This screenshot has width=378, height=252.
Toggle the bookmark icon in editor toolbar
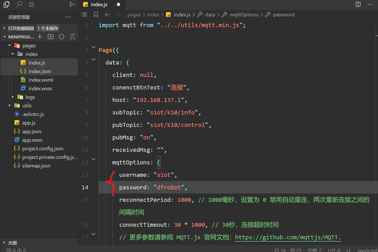pyautogui.click(x=96, y=15)
